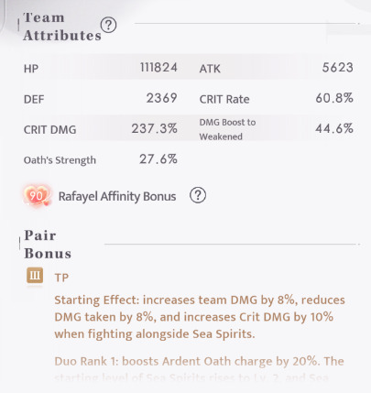The width and height of the screenshot is (371, 393).
Task: Tap the affinity level 90 heart icon
Action: tap(37, 195)
